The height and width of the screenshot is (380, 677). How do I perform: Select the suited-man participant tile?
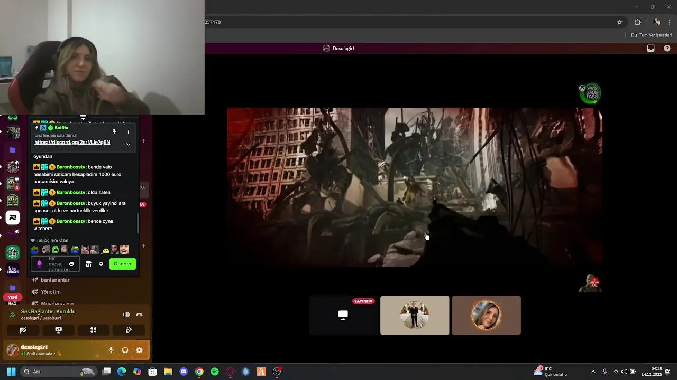tap(415, 315)
